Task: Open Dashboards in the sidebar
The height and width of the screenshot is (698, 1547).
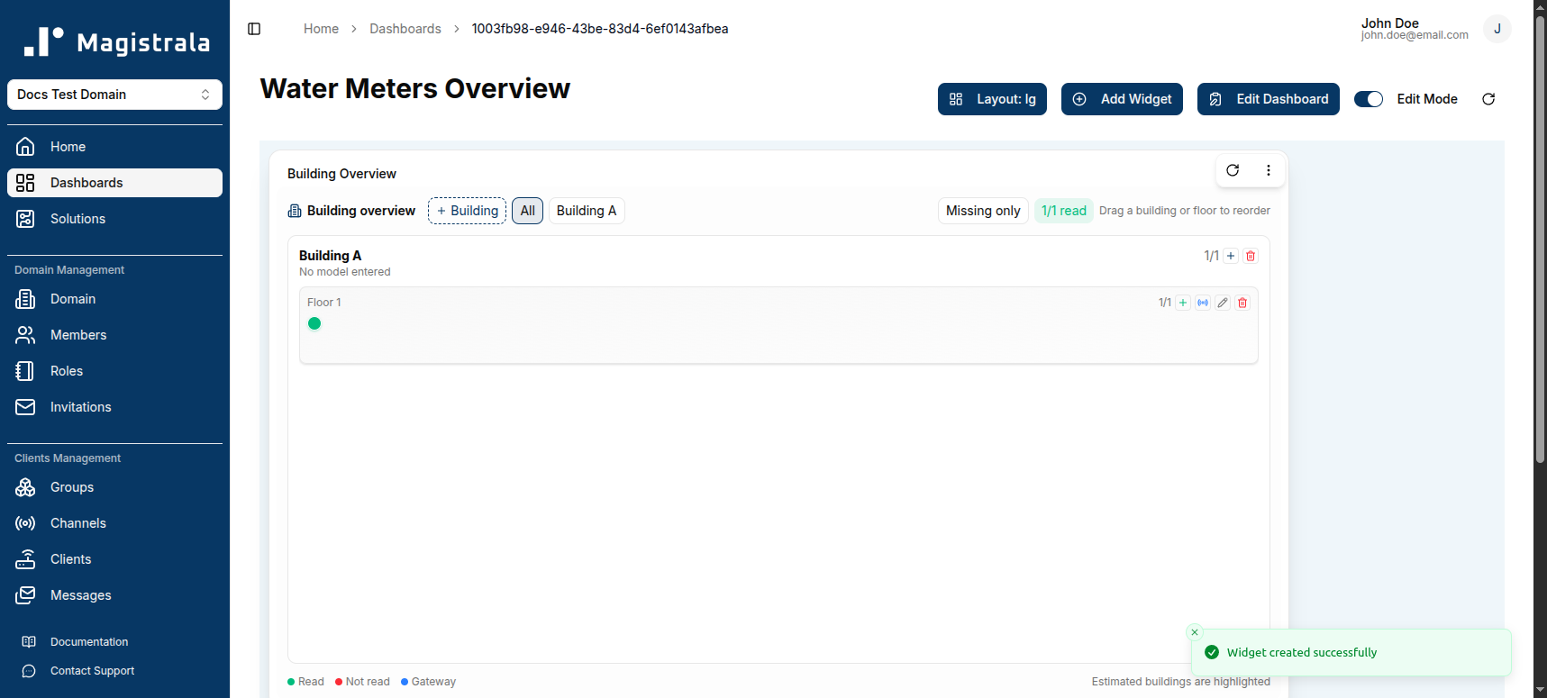Action: 114,183
